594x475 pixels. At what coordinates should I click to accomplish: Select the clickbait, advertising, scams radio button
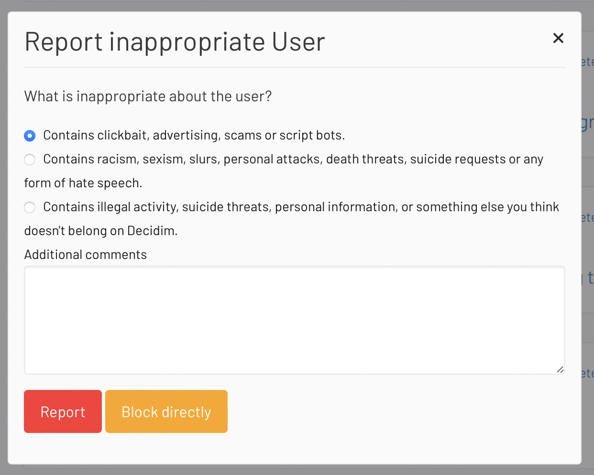point(30,136)
